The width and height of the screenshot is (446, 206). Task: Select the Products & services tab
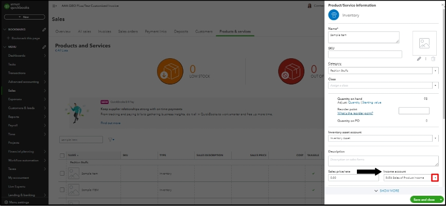click(x=235, y=31)
